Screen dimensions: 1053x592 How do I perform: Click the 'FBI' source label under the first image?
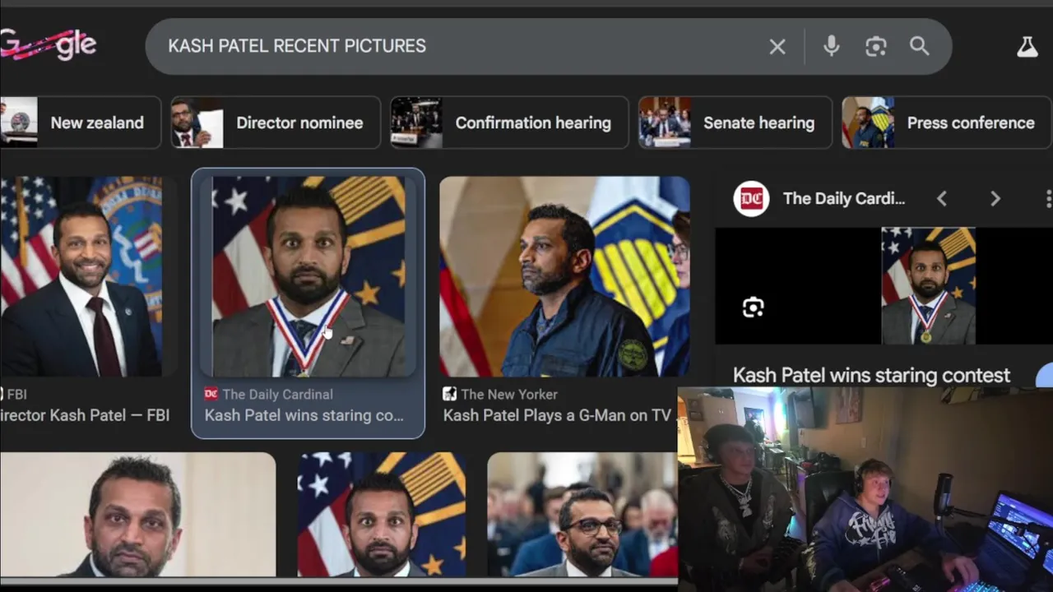click(16, 394)
